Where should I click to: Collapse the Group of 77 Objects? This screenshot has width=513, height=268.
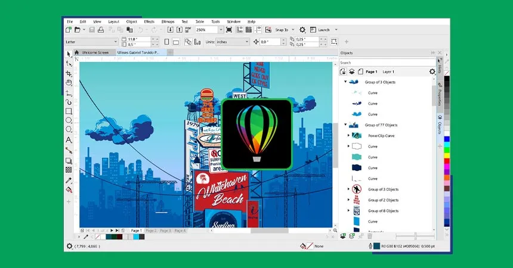click(x=345, y=124)
